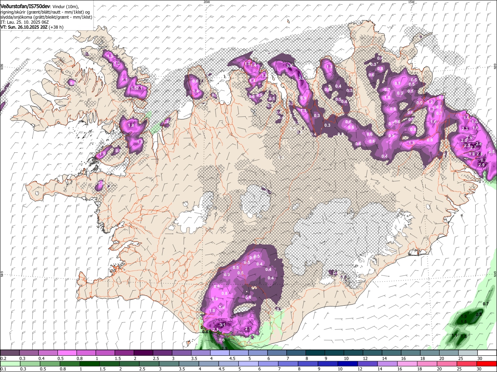Select the upper legend swatch labeled 0.2

coord(10,353)
